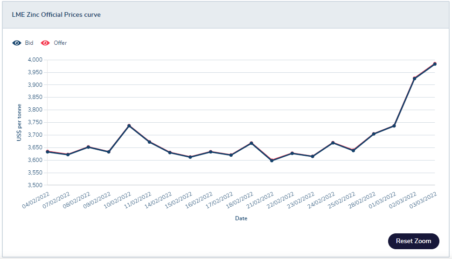Click the data point for 09/02/2022
The image size is (452, 259).
pos(109,152)
